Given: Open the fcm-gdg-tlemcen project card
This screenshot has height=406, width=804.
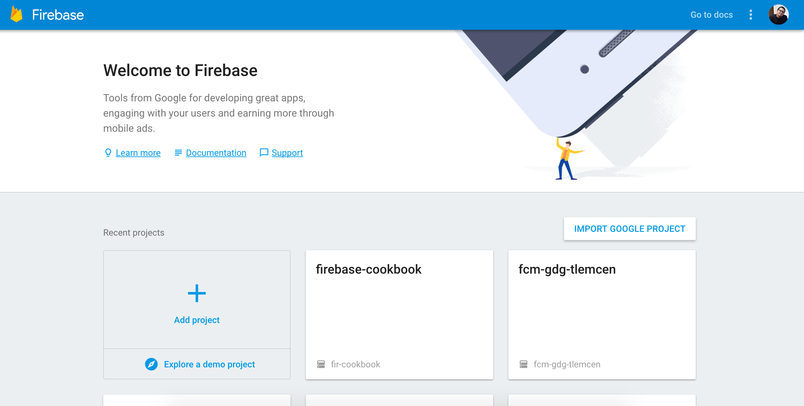Looking at the screenshot, I should [602, 315].
